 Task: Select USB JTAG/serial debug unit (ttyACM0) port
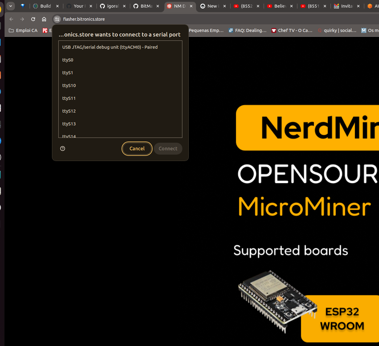point(120,47)
